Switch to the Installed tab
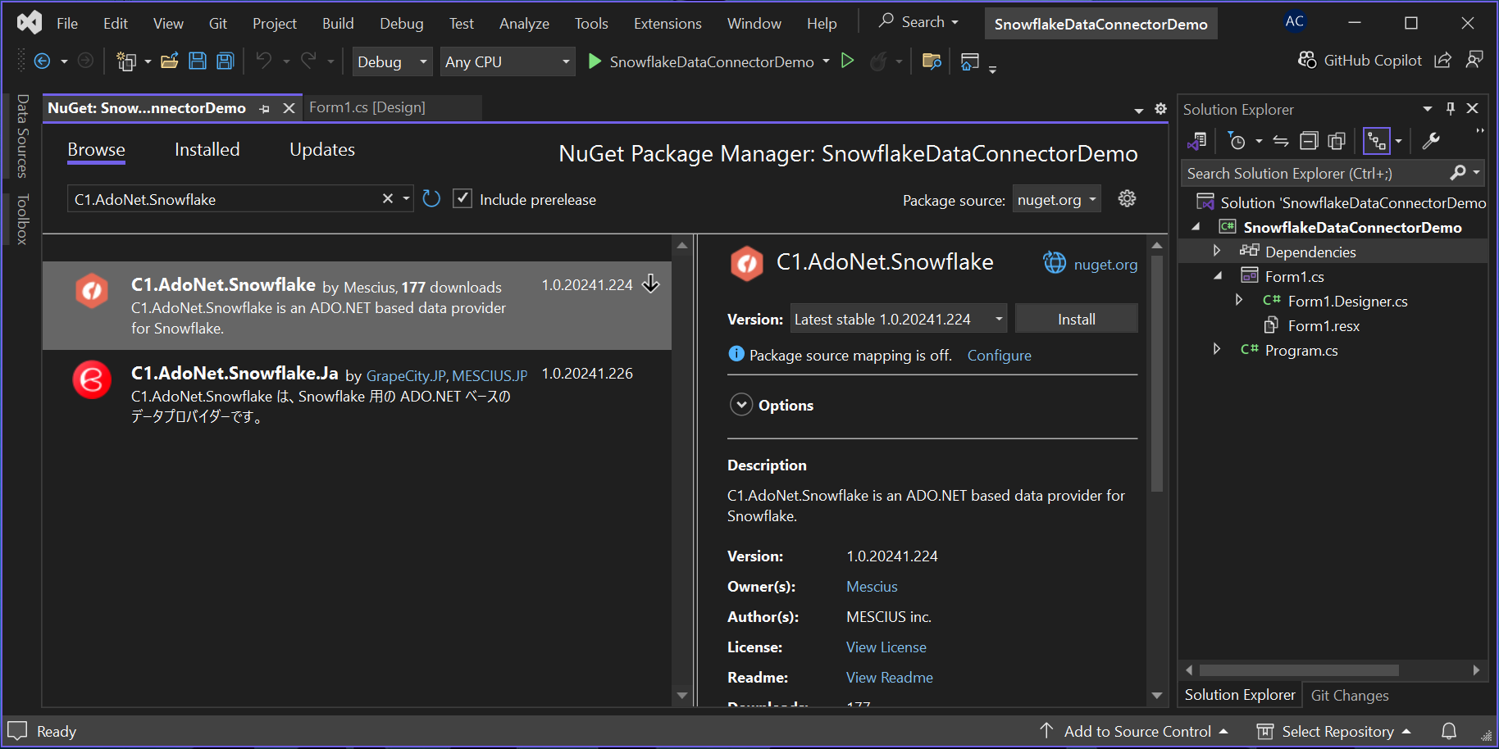Screen dimensions: 1499x749 (207, 149)
